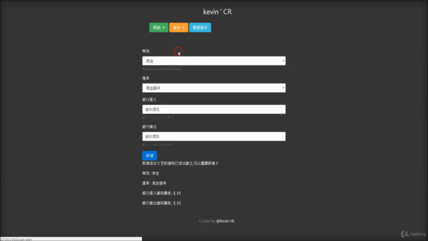This screenshot has width=428, height=241.
Task: Click the 銀行賣出 field label
Action: point(149,127)
